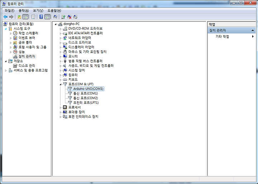This screenshot has height=184, width=258.
Task: Select 통신 포트(COM1) entry
Action: (86, 94)
